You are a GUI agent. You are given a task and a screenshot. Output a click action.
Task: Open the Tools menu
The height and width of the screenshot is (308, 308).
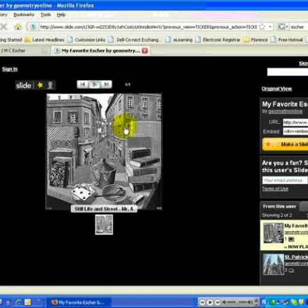coord(46,15)
